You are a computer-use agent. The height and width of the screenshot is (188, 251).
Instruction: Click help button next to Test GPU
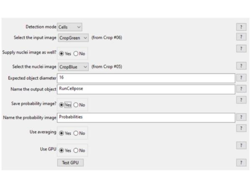coord(241,163)
